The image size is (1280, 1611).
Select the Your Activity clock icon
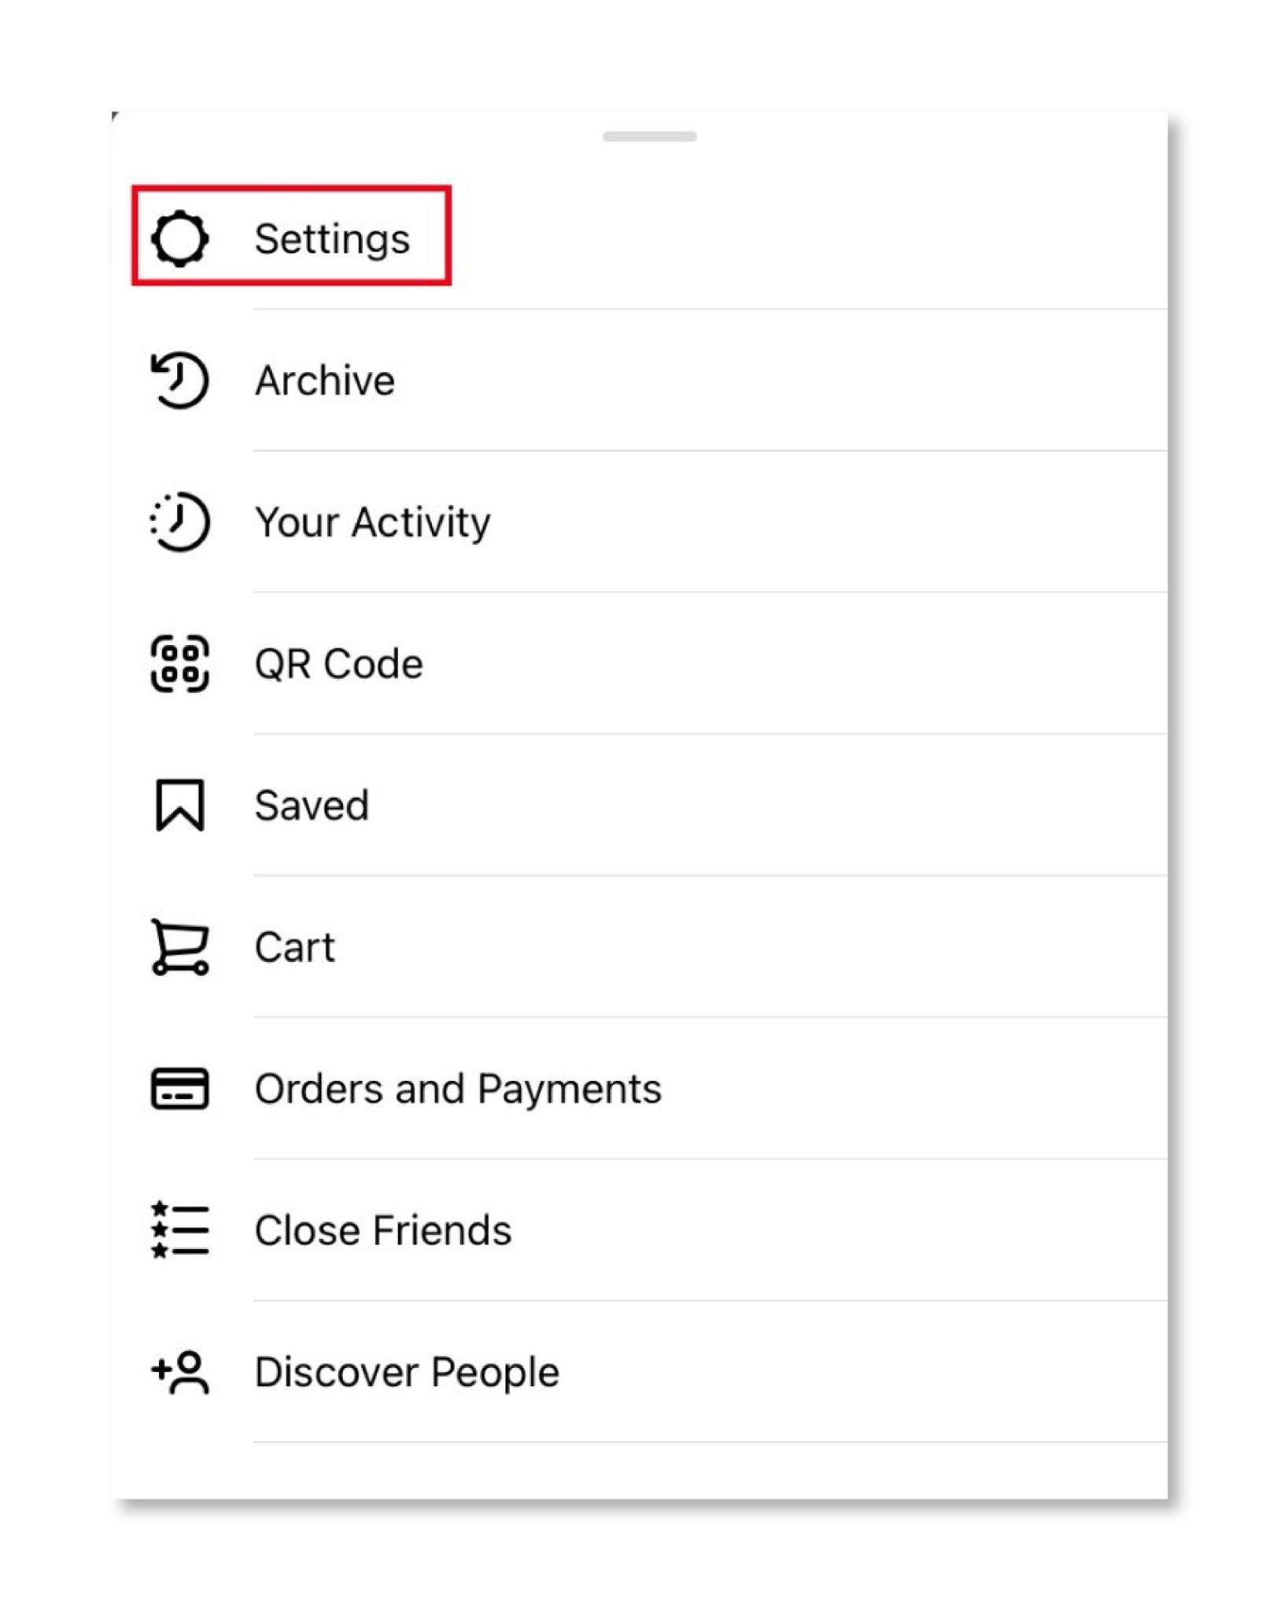[x=179, y=521]
